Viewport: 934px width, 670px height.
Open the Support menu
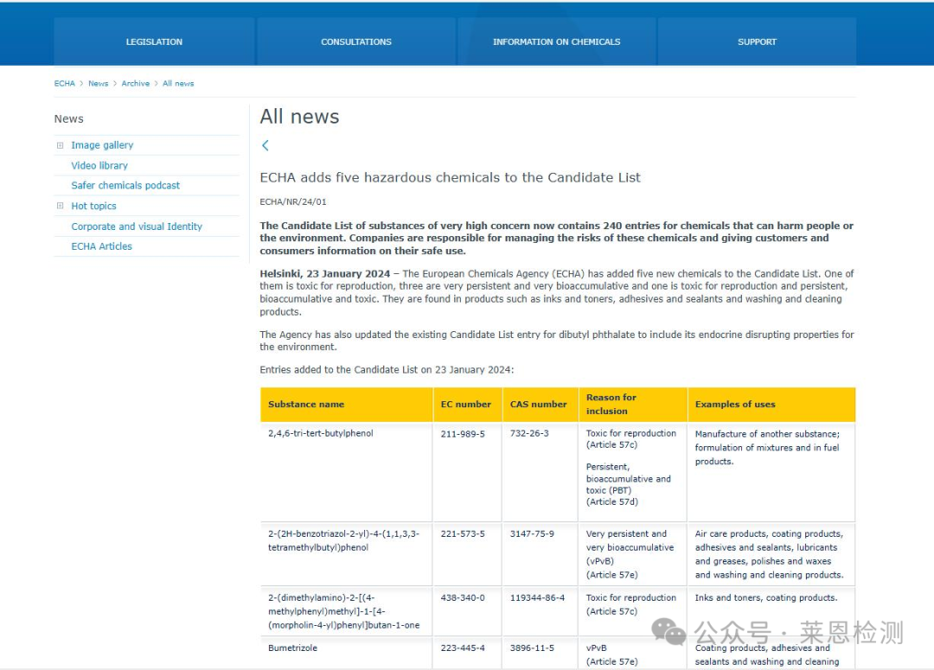pos(757,41)
